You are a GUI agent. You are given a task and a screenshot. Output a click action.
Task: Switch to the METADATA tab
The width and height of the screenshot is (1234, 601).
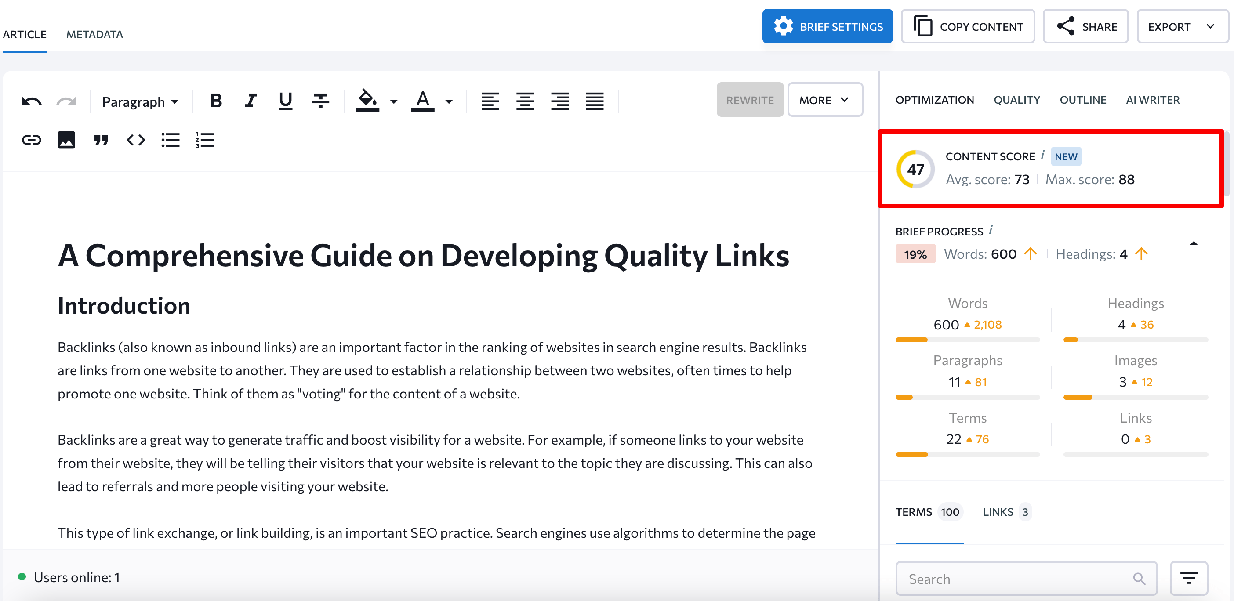(94, 35)
